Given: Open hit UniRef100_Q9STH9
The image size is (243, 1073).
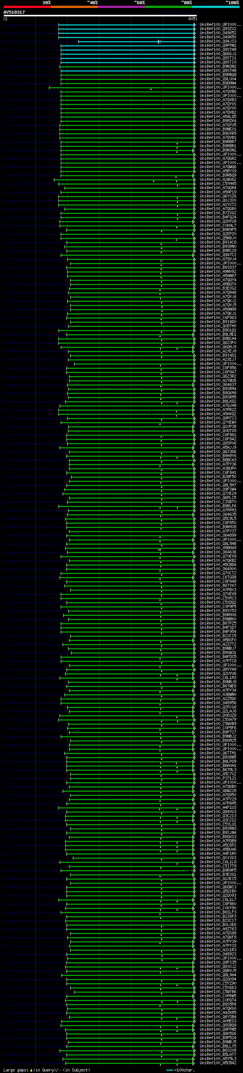Looking at the screenshot, I should pos(218,49).
